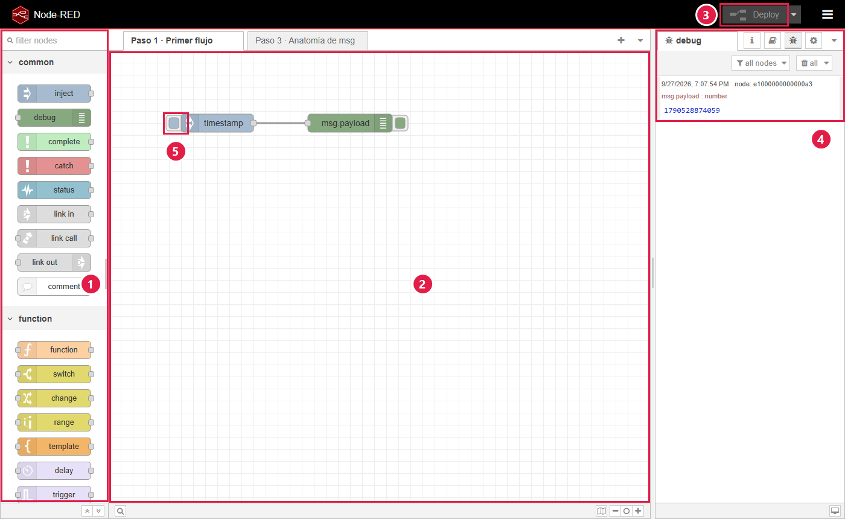Pick the change node in palette

pyautogui.click(x=54, y=398)
